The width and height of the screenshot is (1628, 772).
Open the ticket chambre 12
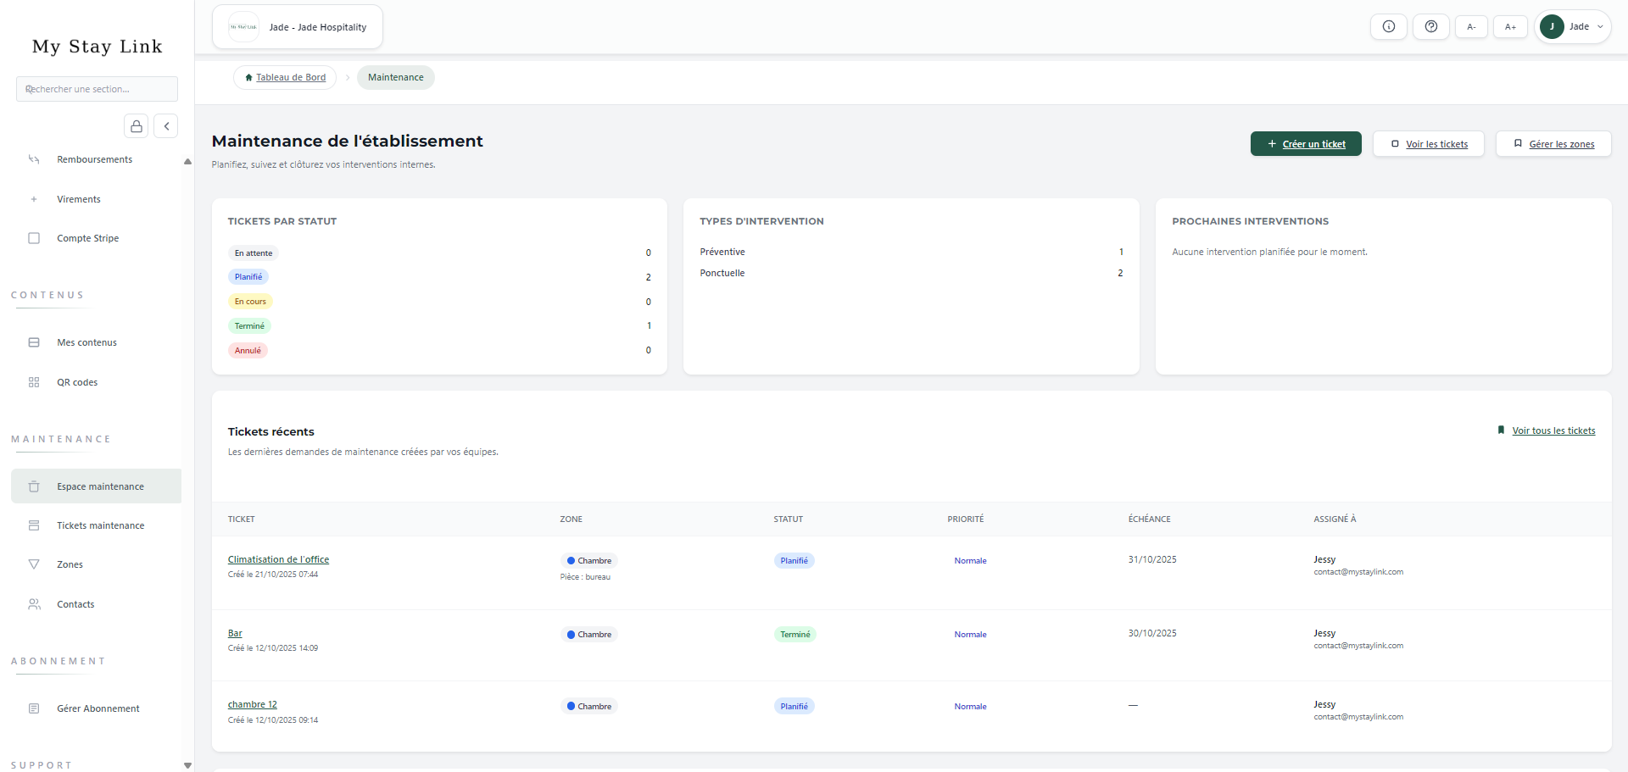252,704
